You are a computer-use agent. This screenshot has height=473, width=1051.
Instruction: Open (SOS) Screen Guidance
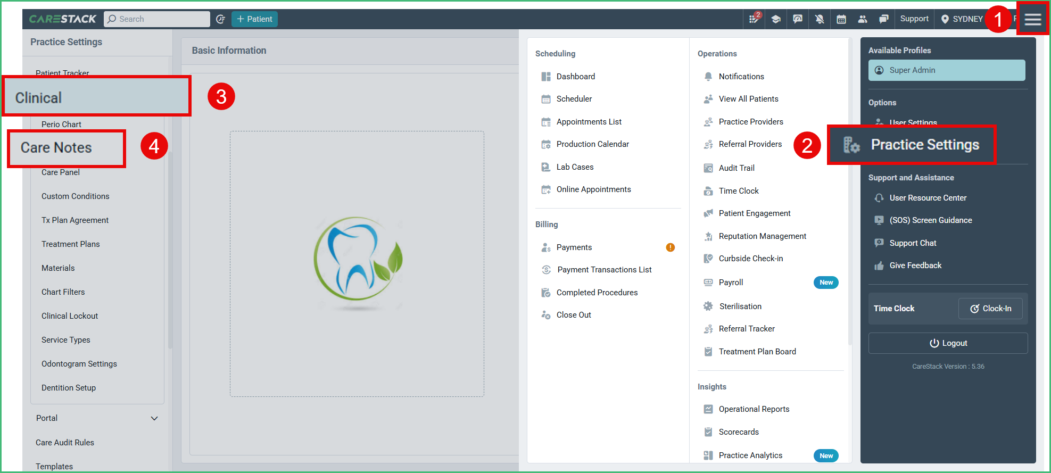pos(931,220)
